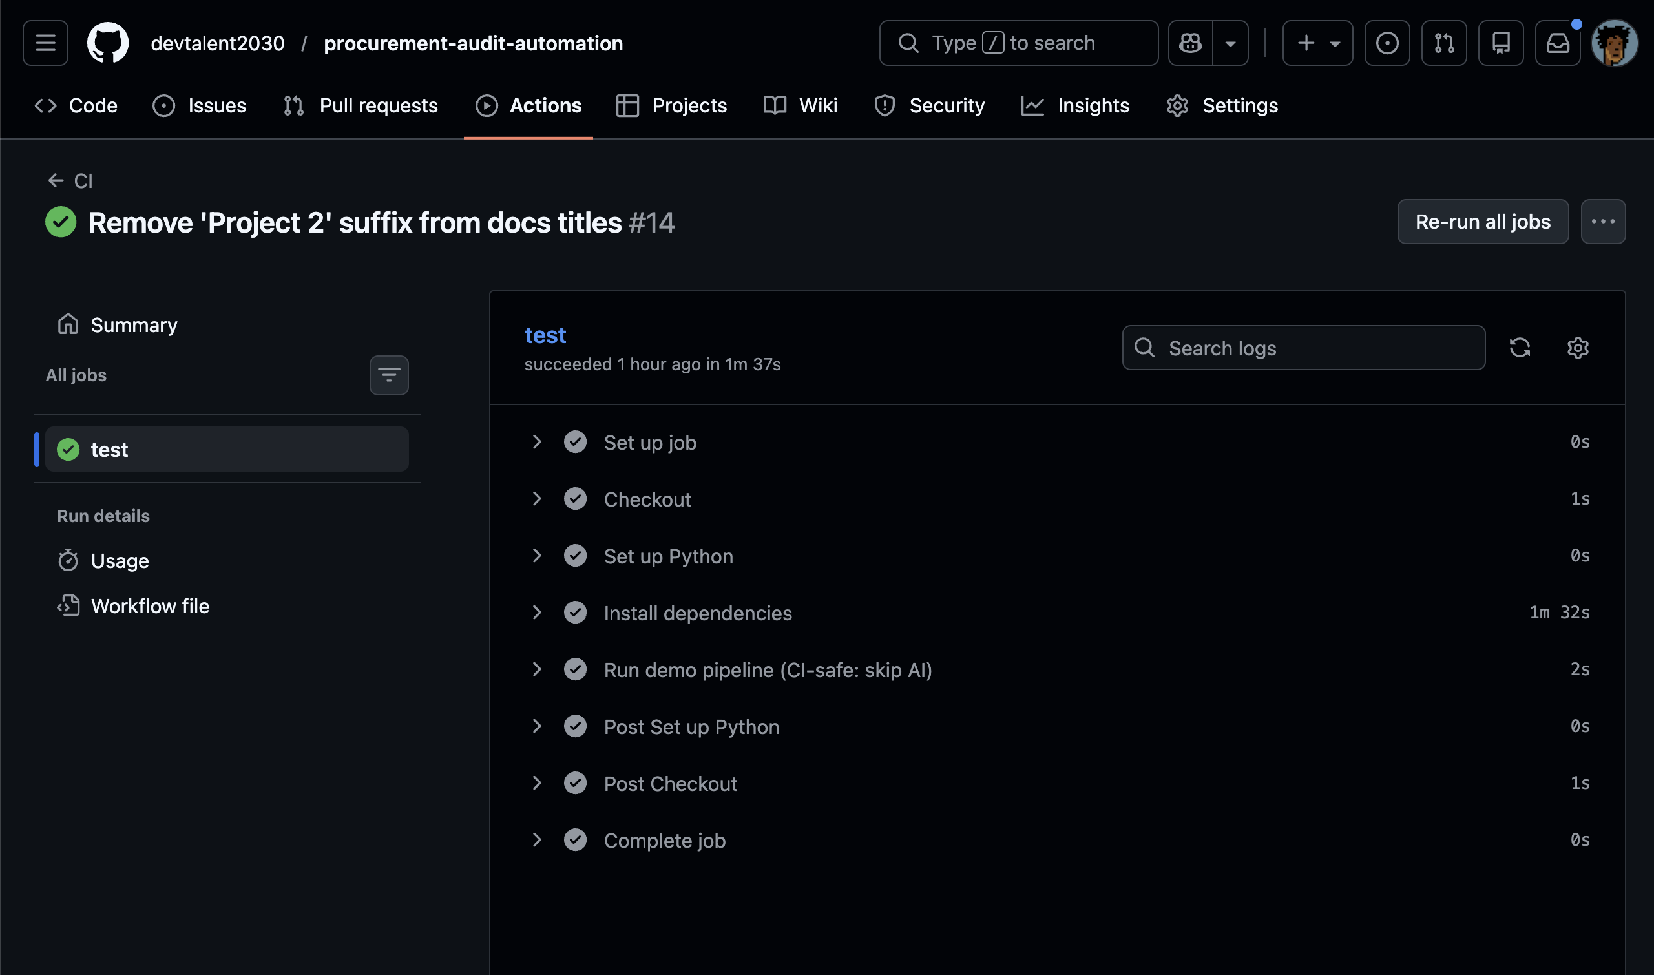Open the issues shortcut icon in header
The image size is (1654, 975).
tap(1387, 43)
